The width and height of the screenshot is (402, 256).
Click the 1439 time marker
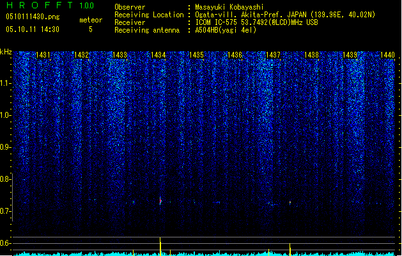[350, 55]
